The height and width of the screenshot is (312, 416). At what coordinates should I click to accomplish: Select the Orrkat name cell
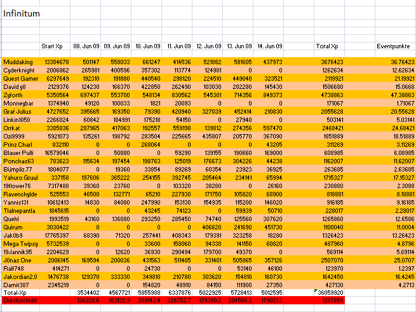(21, 128)
